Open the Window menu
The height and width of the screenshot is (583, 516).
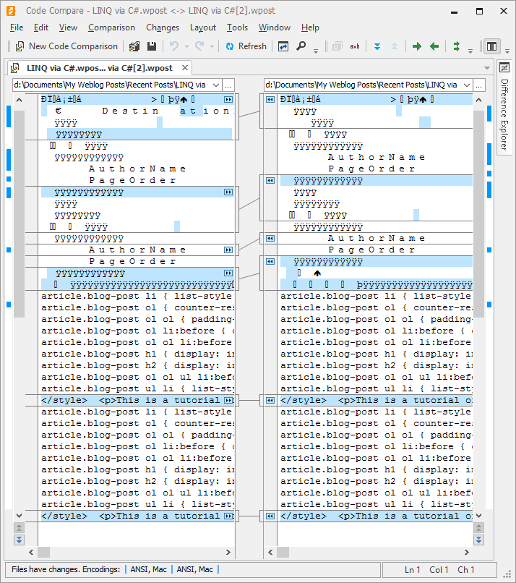coord(275,27)
